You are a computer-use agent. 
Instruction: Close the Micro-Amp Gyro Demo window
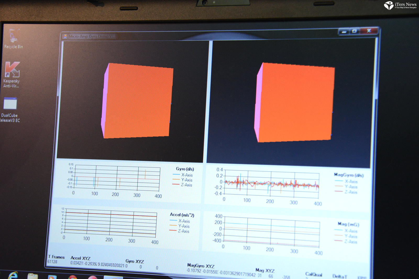tap(369, 31)
